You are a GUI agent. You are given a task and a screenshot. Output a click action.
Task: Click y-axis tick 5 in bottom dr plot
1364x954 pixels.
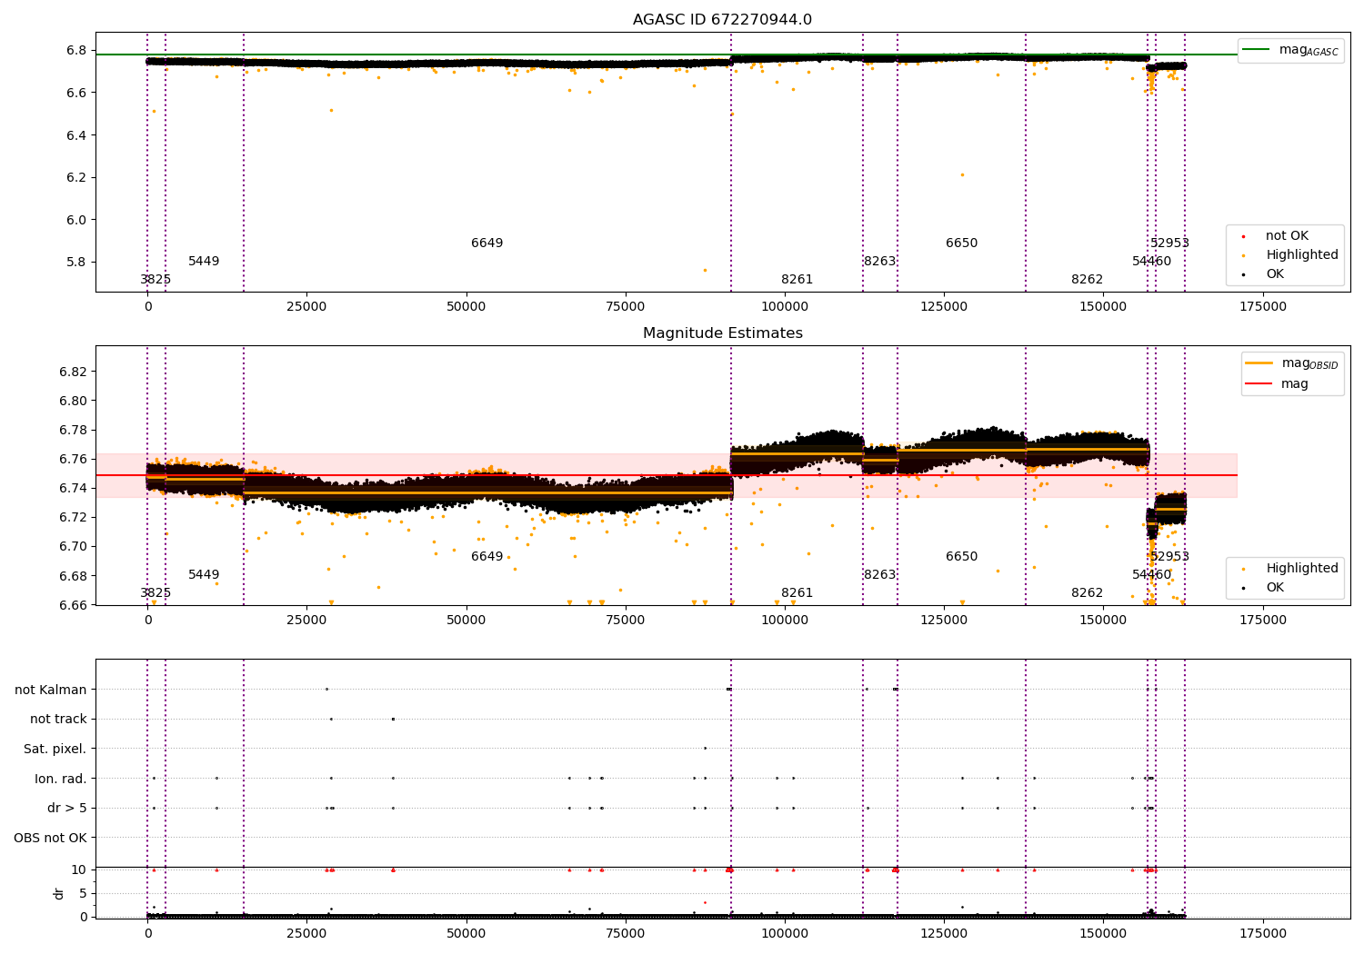(x=83, y=893)
